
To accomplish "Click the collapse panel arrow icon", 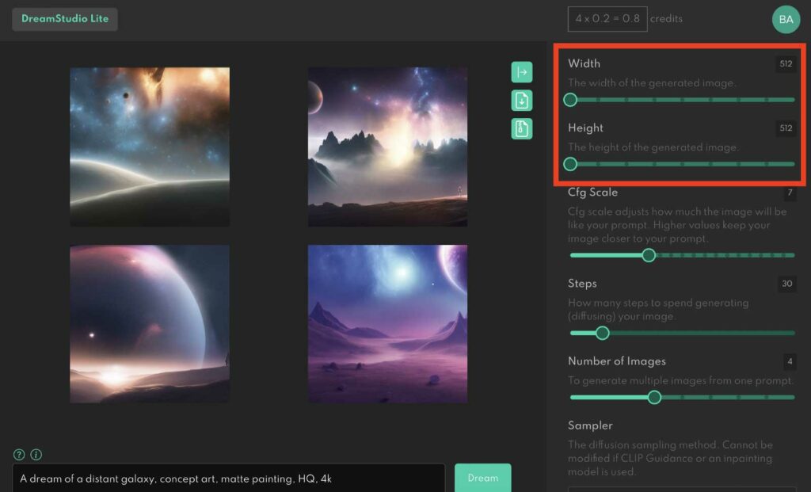I will coord(521,72).
